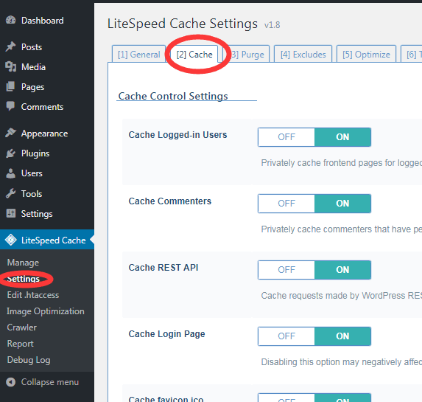Click the LiteSpeed Cache diamond logo icon
This screenshot has height=402, width=422.
11,240
